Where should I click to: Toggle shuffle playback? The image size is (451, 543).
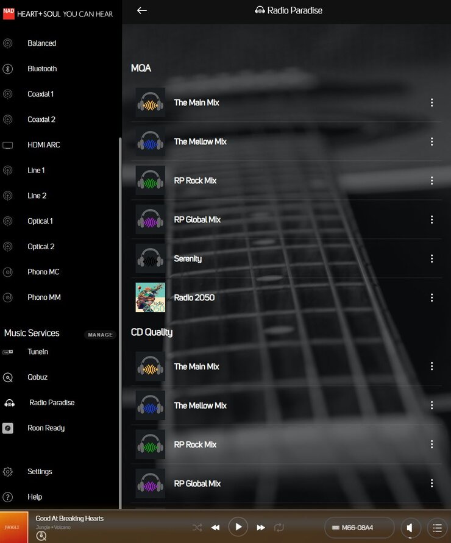(197, 527)
